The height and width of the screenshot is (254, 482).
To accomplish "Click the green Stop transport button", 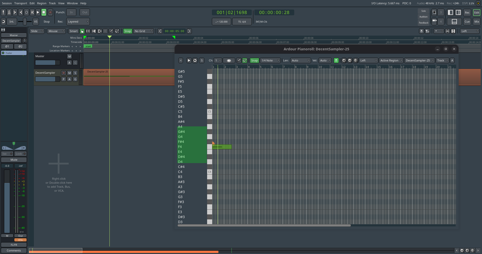I will (44, 12).
